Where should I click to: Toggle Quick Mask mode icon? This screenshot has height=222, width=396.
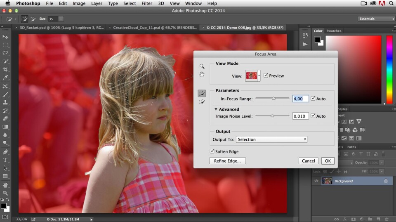(x=5, y=217)
